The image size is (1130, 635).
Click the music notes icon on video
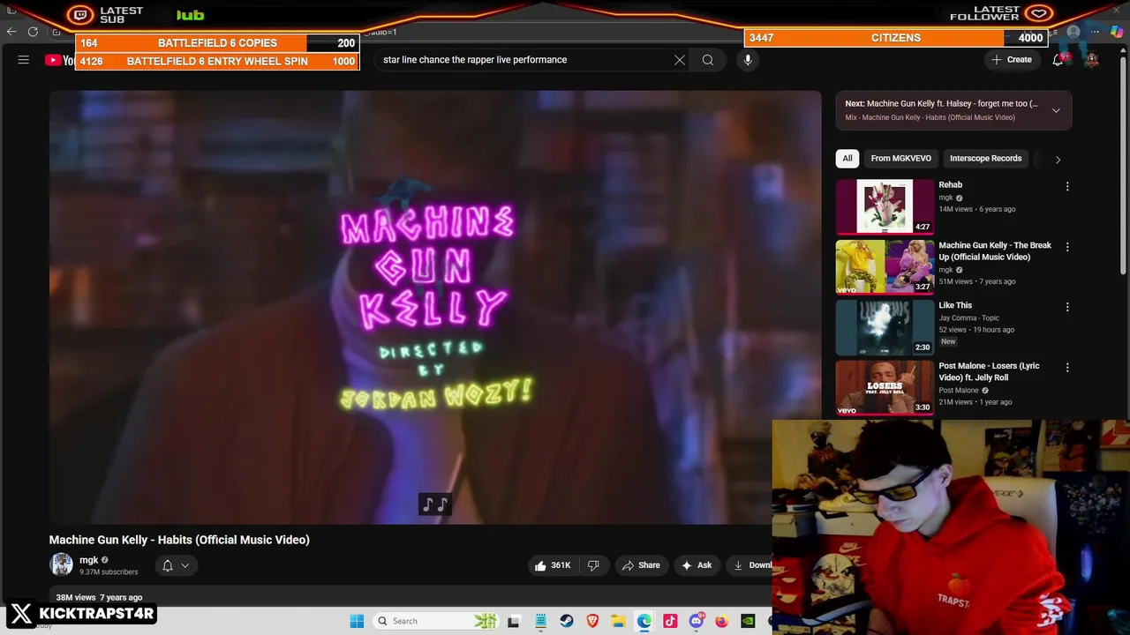[x=435, y=504]
